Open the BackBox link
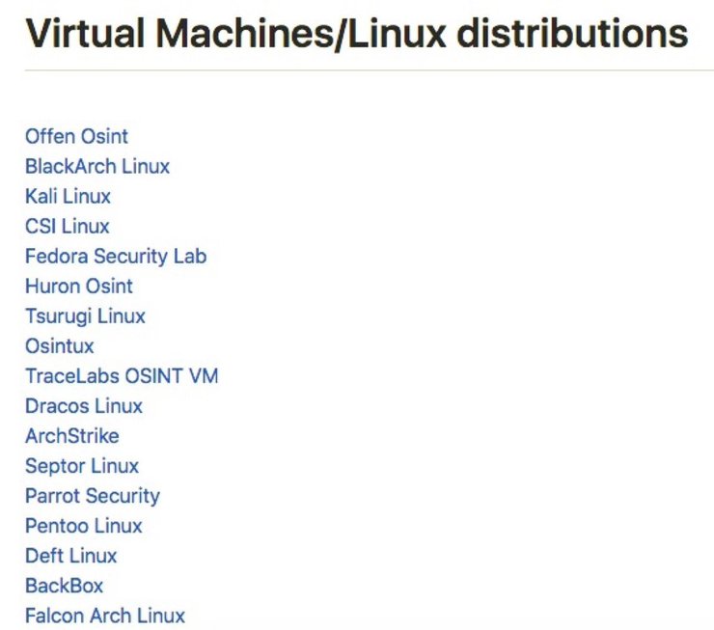This screenshot has height=630, width=714. (x=65, y=587)
